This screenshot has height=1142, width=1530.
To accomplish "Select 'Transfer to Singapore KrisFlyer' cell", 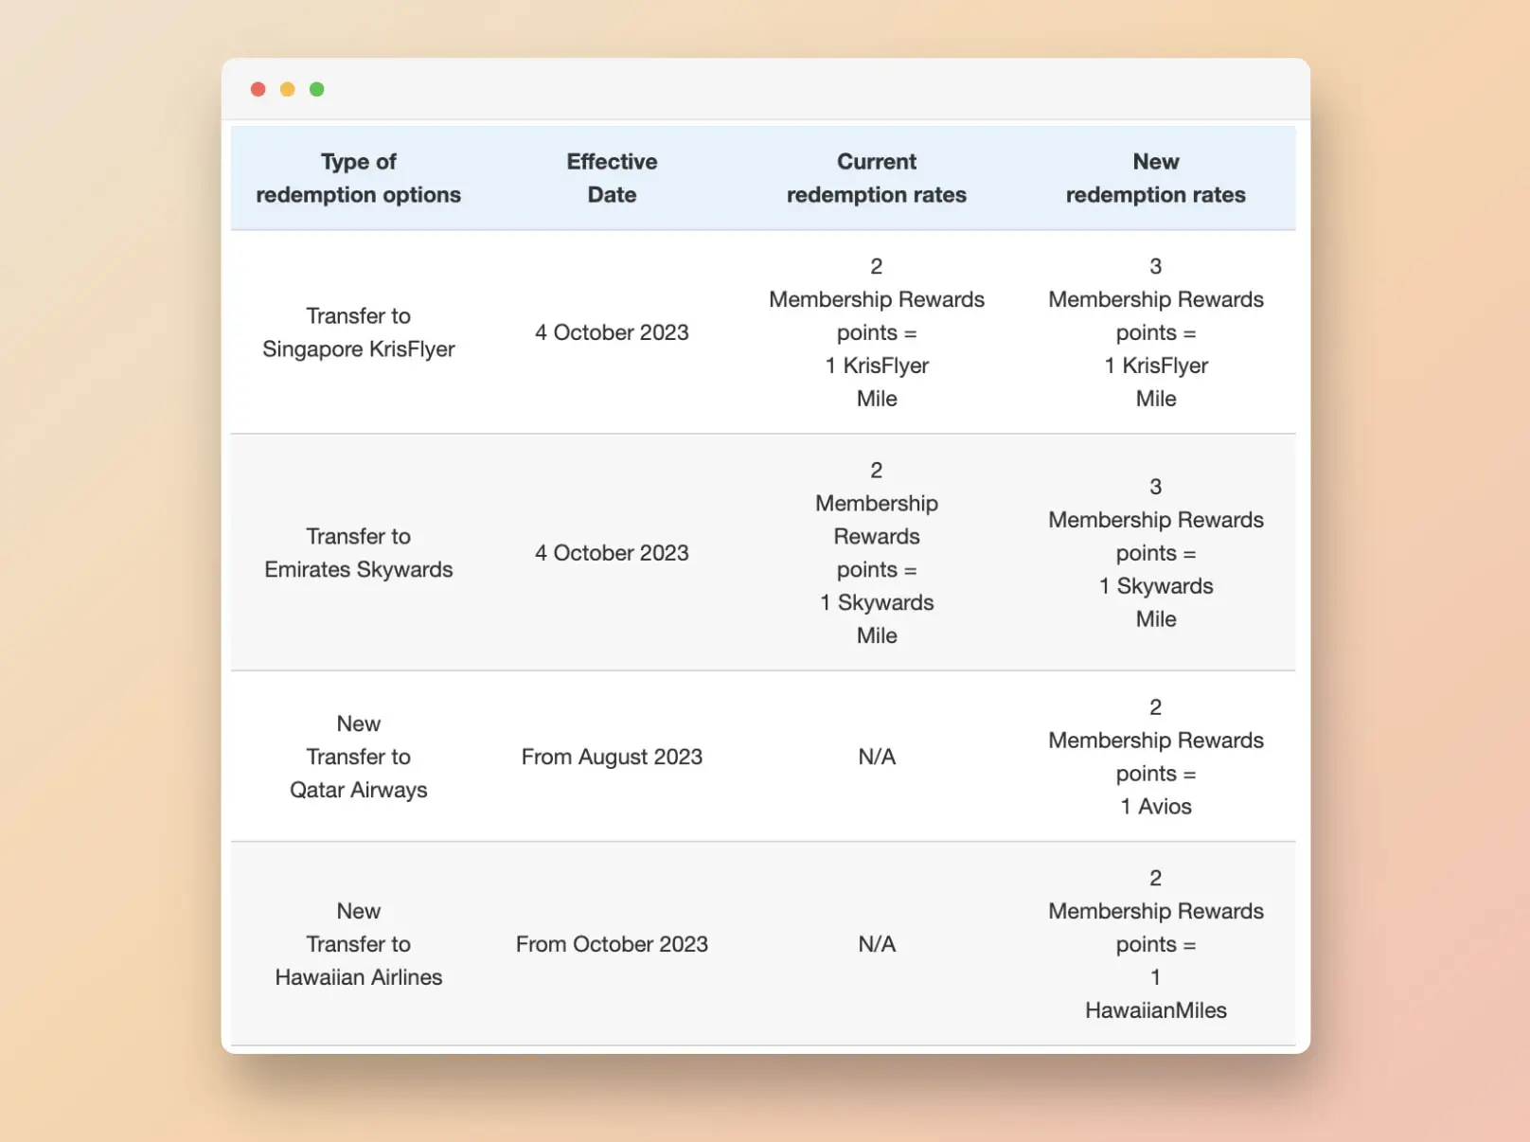I will (x=359, y=332).
